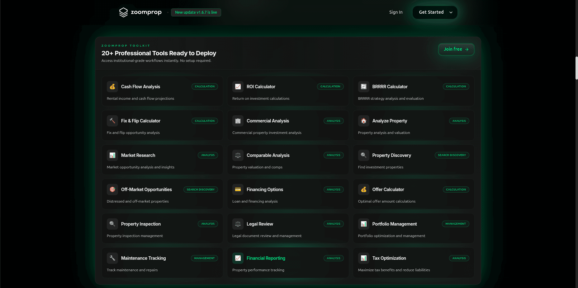Click '20+ Professional Tools Ready to Deploy' heading

[159, 53]
